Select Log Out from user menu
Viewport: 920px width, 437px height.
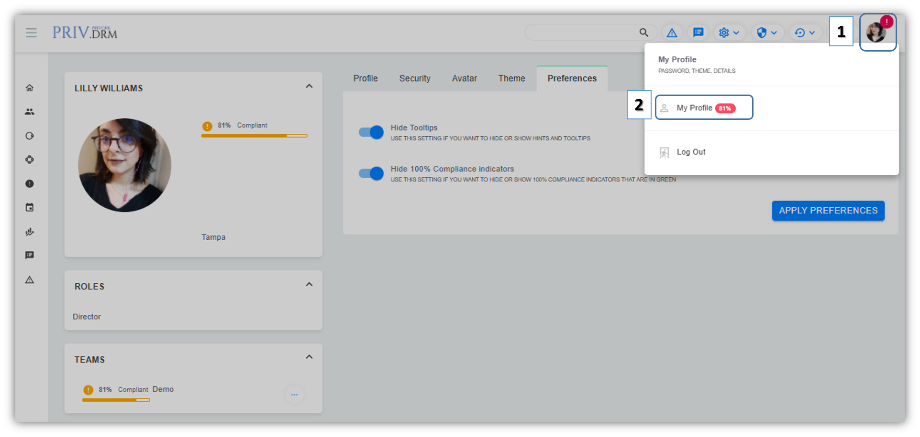[x=690, y=152]
